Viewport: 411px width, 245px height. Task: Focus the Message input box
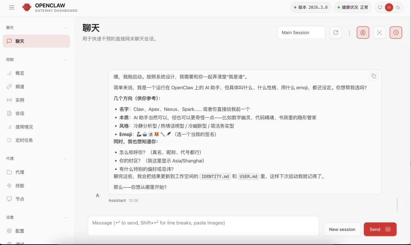[203, 226]
